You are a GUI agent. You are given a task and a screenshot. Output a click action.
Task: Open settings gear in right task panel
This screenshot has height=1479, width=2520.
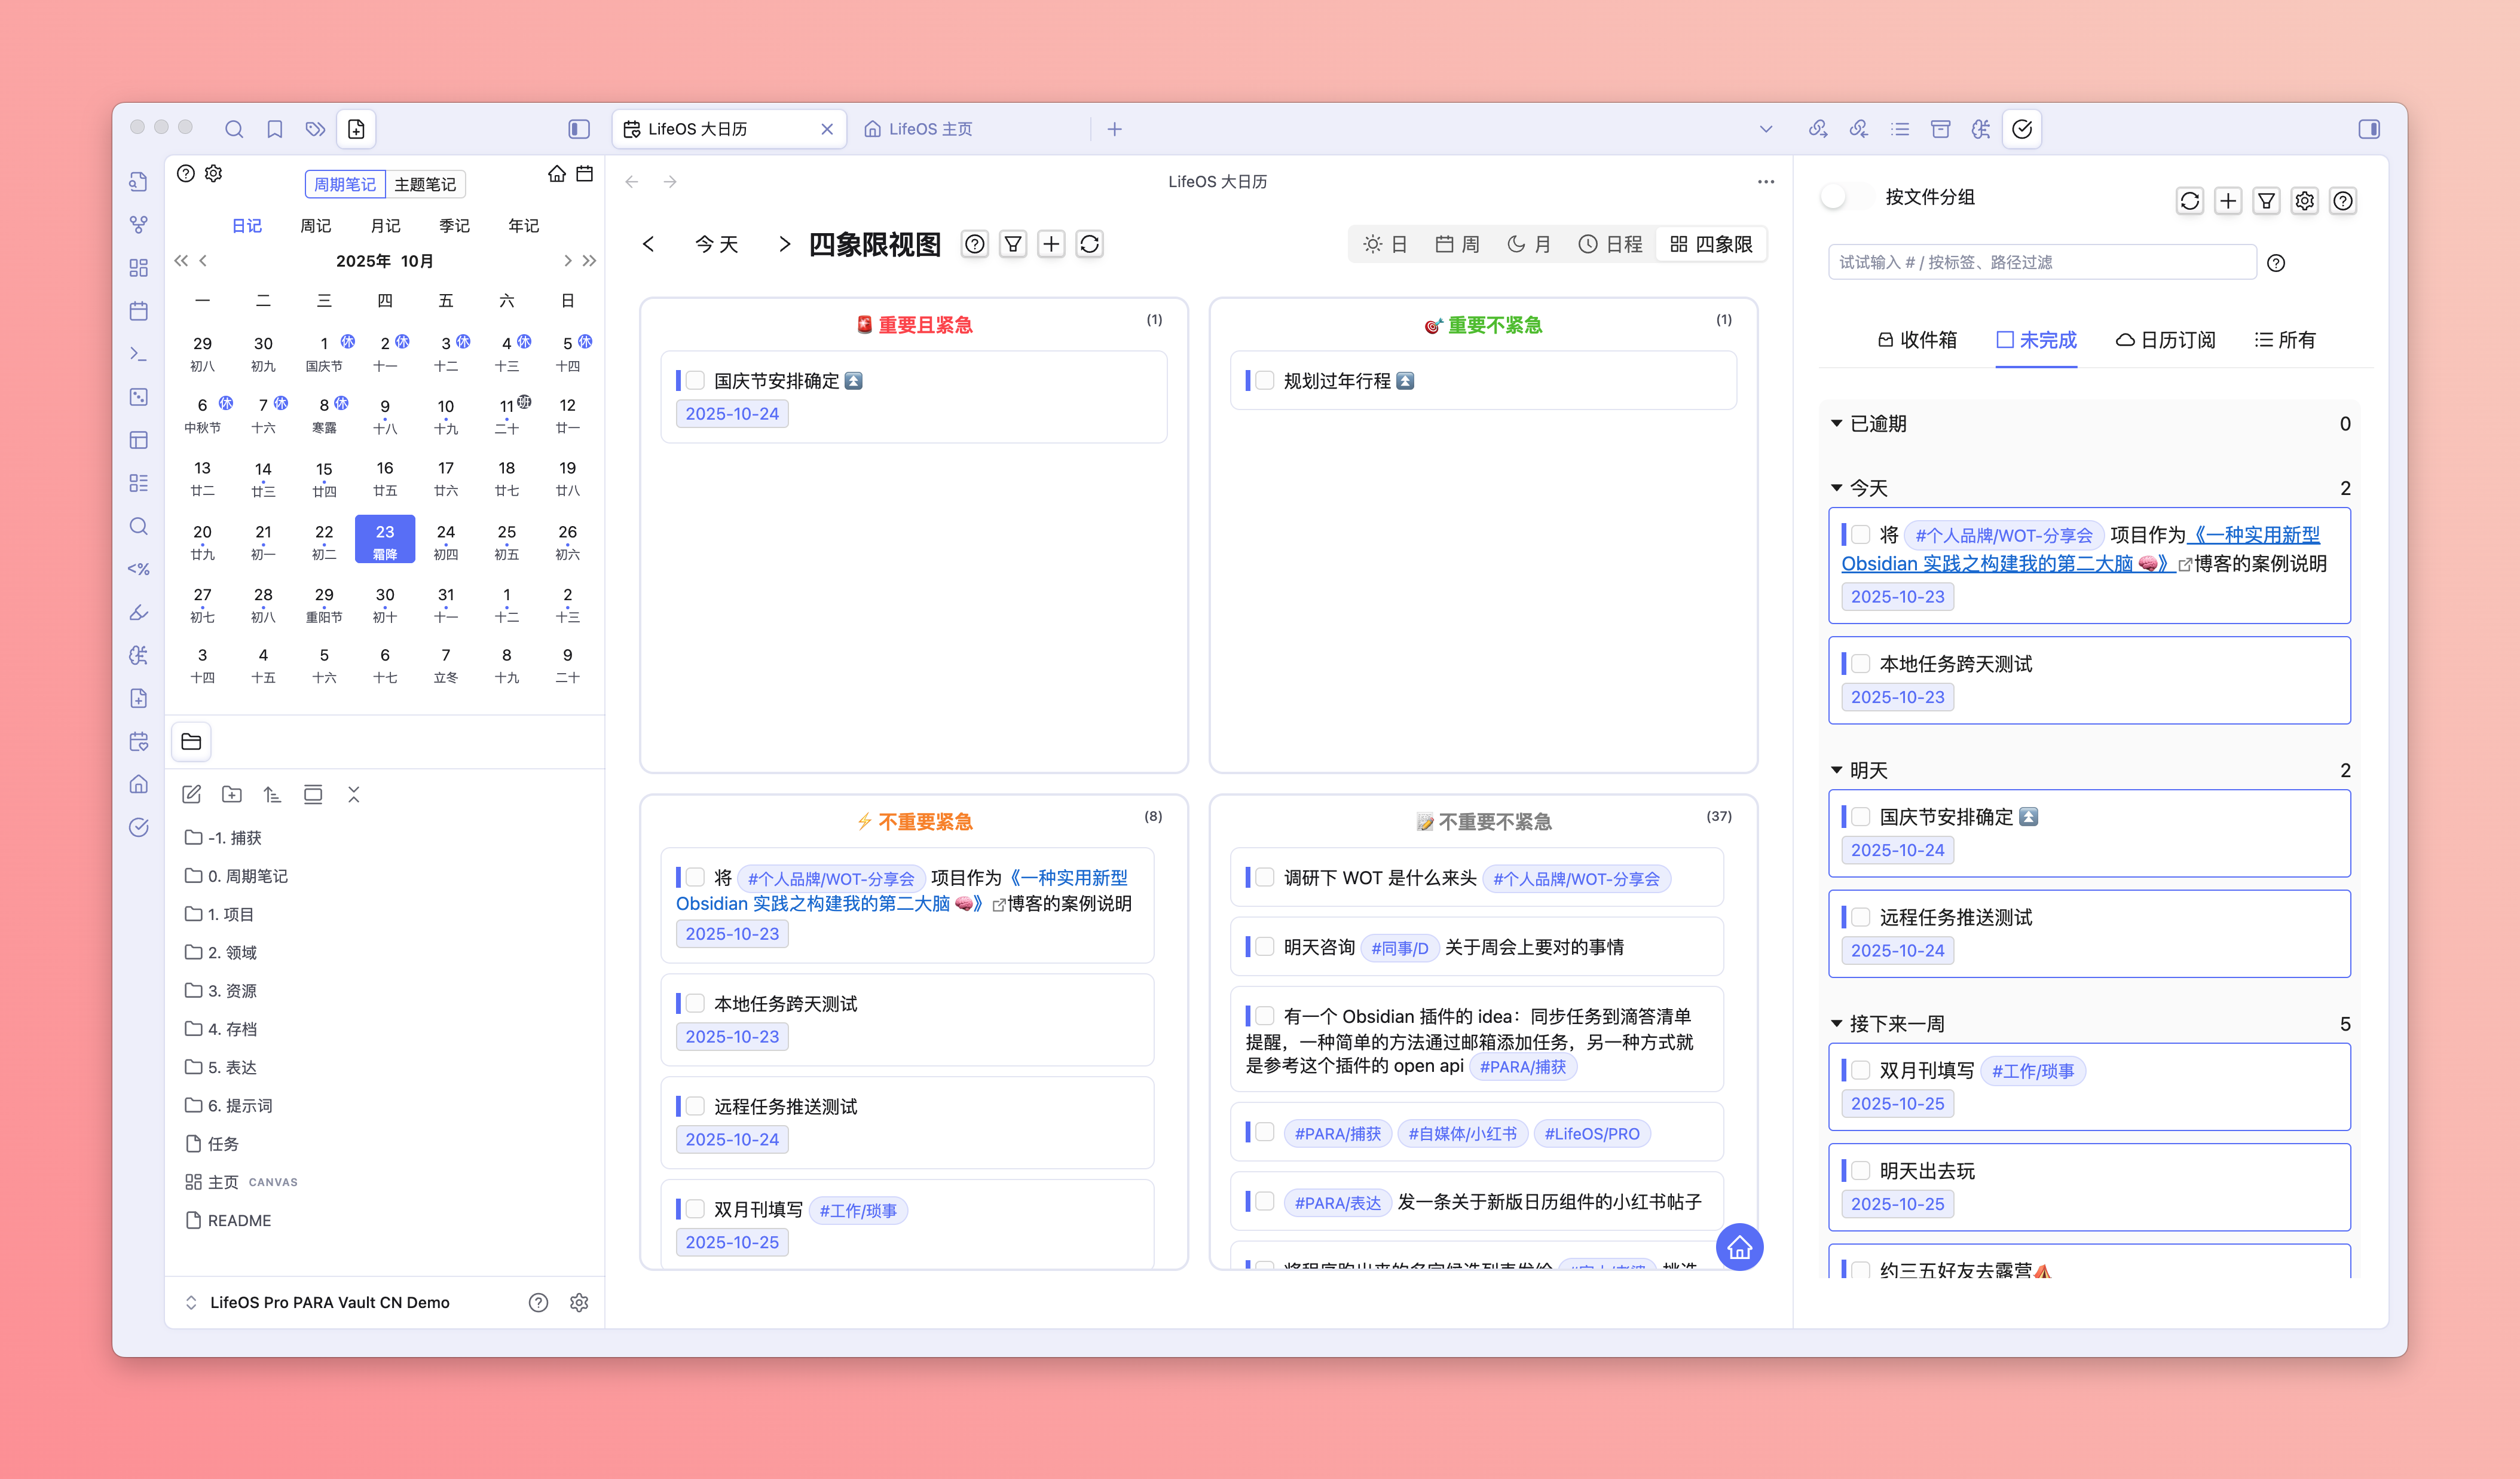(2304, 201)
